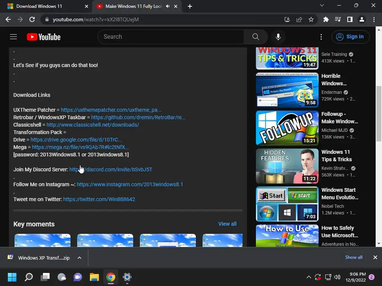Share this page using the share icon

point(299,19)
